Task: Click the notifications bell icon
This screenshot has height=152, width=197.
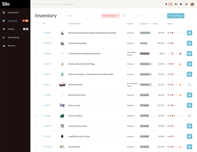Action: pos(166,4)
